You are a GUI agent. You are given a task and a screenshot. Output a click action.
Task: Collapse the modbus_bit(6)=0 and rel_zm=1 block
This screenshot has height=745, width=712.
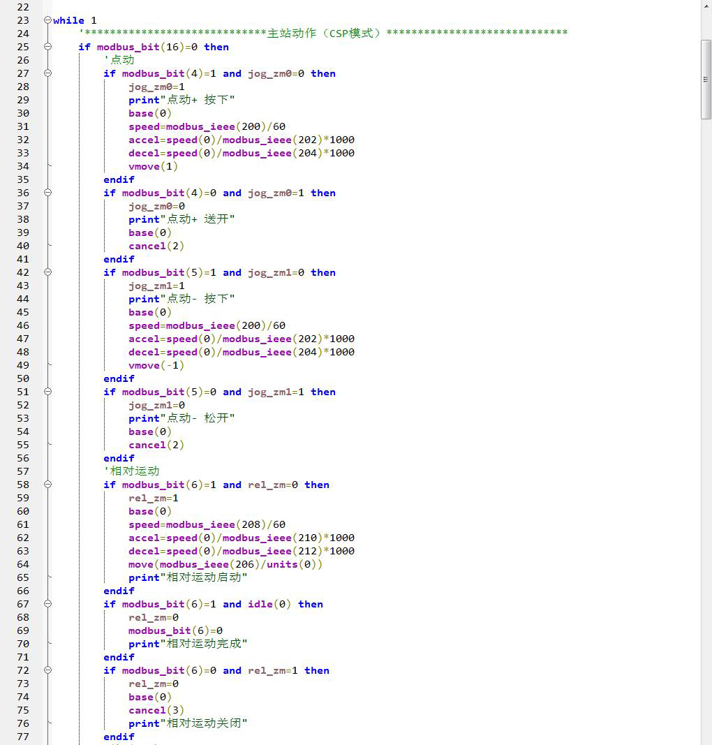(47, 670)
